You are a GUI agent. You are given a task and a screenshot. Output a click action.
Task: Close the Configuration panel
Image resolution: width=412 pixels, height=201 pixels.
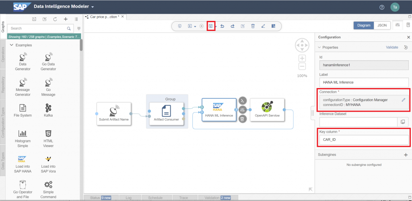click(x=409, y=37)
